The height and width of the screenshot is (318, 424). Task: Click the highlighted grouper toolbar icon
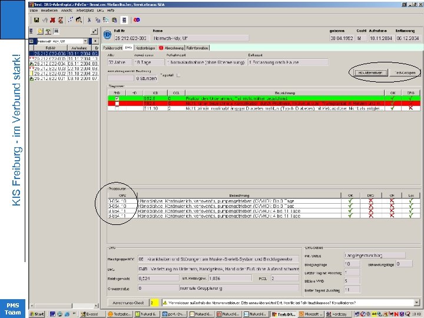click(124, 20)
